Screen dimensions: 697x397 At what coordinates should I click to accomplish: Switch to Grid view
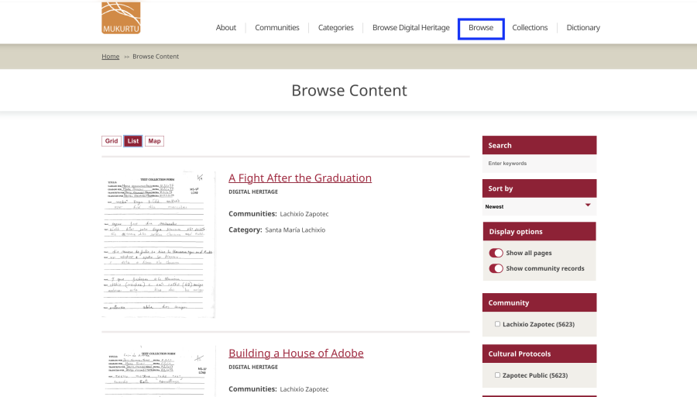111,141
